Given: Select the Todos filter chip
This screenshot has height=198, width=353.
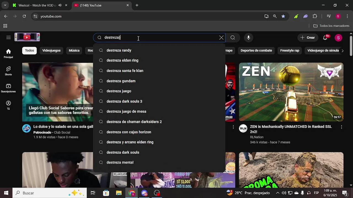Looking at the screenshot, I should pos(30,51).
